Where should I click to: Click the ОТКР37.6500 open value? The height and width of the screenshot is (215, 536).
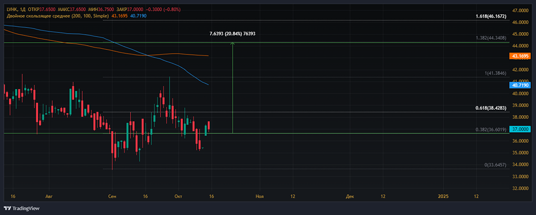42,10
